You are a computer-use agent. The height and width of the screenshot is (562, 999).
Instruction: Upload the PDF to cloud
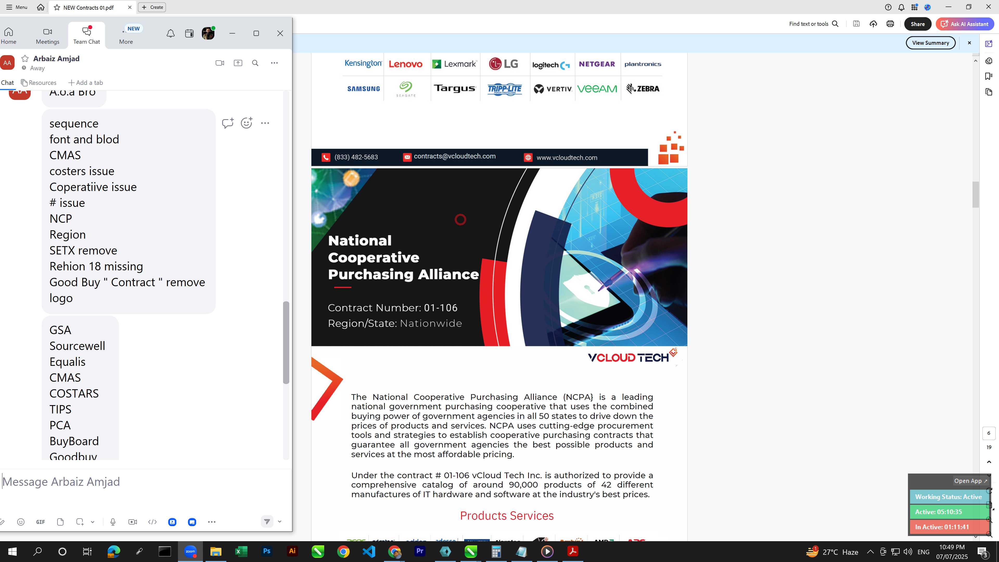click(x=873, y=24)
